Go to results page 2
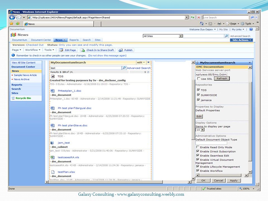Screen dimensions: 268x201 (x=148, y=72)
